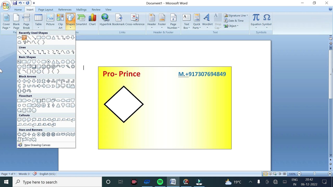Open the Header dropdown

[x=152, y=21]
